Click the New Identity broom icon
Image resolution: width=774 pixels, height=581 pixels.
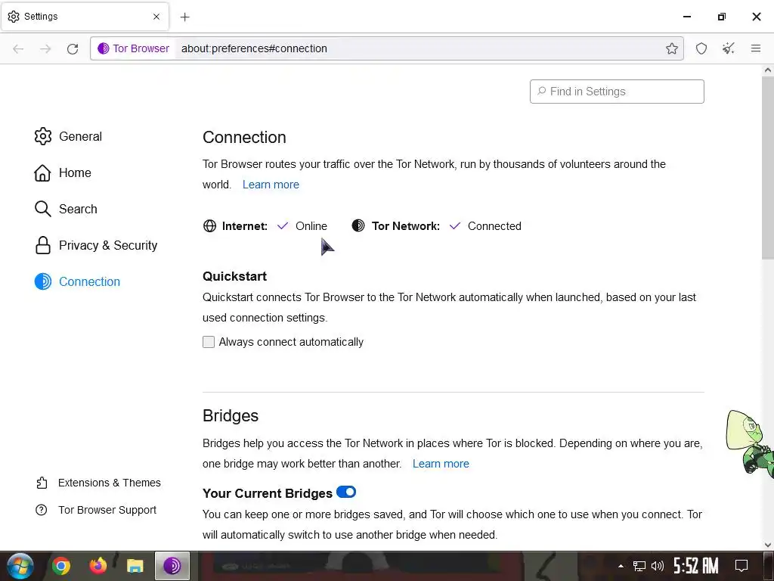point(728,48)
